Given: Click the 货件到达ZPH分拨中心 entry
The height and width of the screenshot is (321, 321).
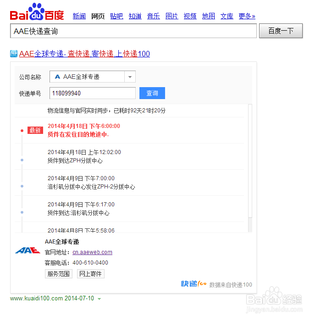Looking at the screenshot, I should 75,160.
